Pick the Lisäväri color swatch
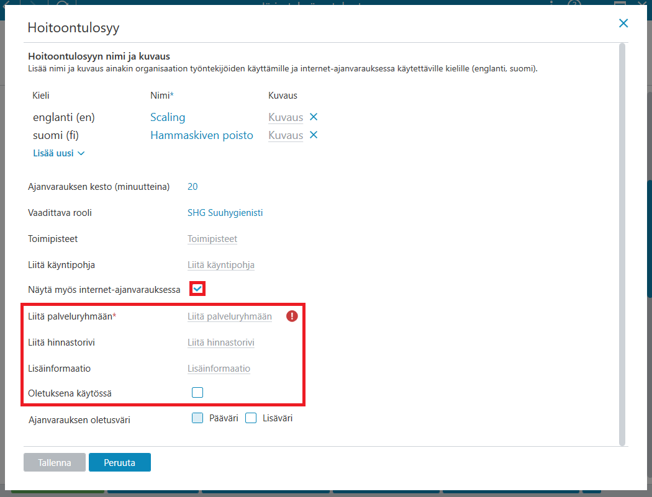652x497 pixels. (251, 418)
